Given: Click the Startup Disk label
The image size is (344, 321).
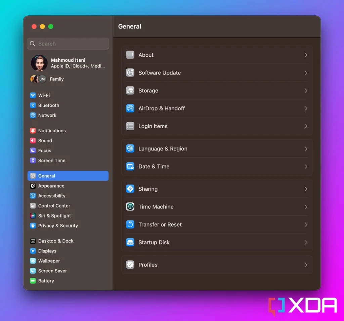Looking at the screenshot, I should [x=154, y=243].
